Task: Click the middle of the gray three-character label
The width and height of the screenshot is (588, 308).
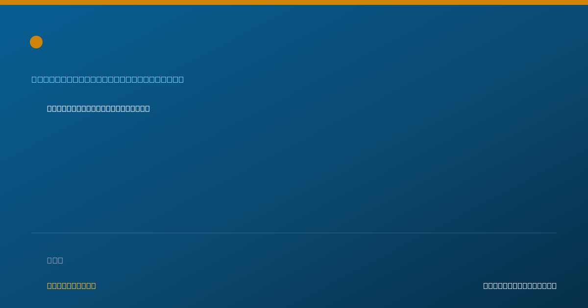Action: [x=55, y=260]
